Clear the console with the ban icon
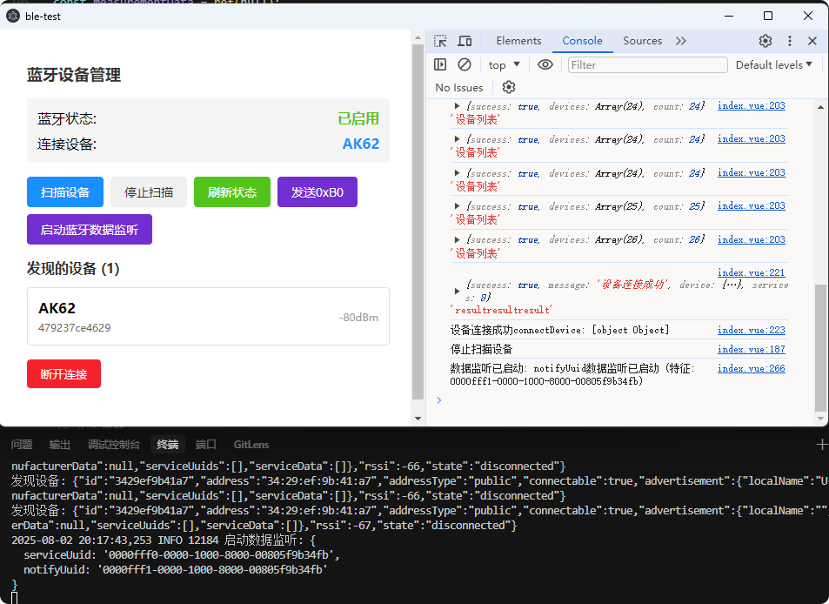Image resolution: width=829 pixels, height=604 pixels. [x=465, y=64]
